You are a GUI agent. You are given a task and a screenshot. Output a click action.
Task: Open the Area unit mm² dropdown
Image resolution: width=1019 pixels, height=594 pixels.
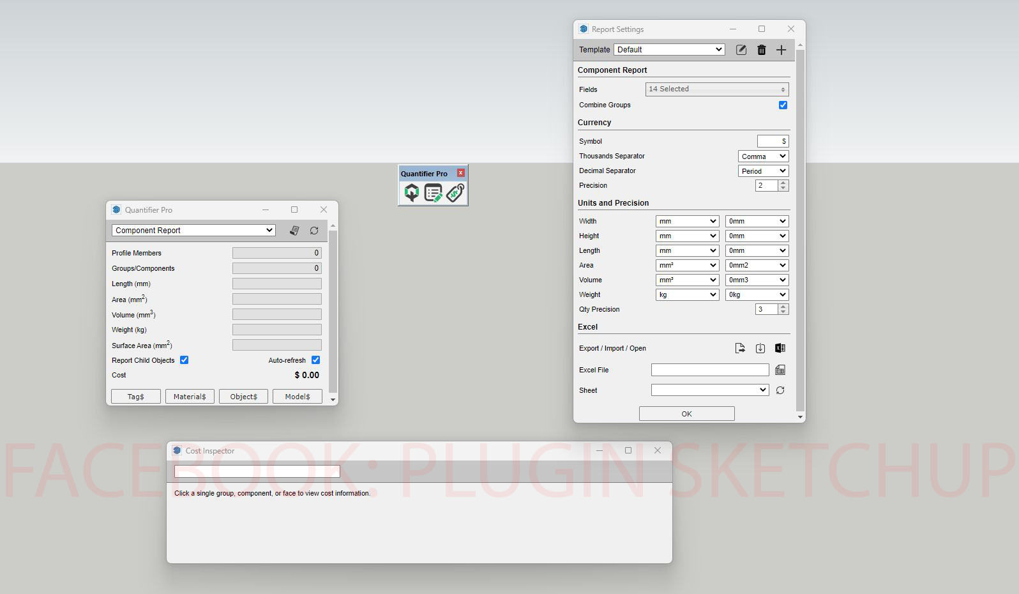688,265
